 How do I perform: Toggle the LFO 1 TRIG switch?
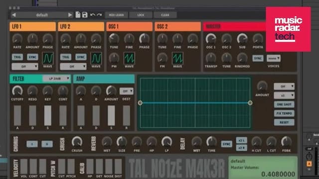[x=17, y=57]
